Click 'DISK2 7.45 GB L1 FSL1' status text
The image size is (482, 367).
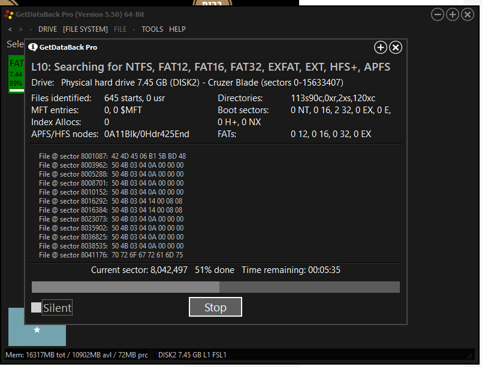192,355
